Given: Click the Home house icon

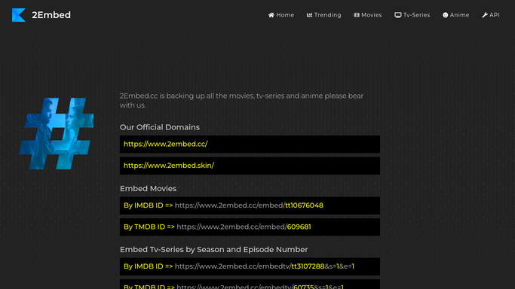Looking at the screenshot, I should point(271,15).
